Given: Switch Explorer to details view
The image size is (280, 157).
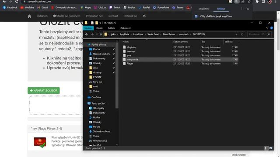Looking at the screenshot, I should pyautogui.click(x=266, y=148).
